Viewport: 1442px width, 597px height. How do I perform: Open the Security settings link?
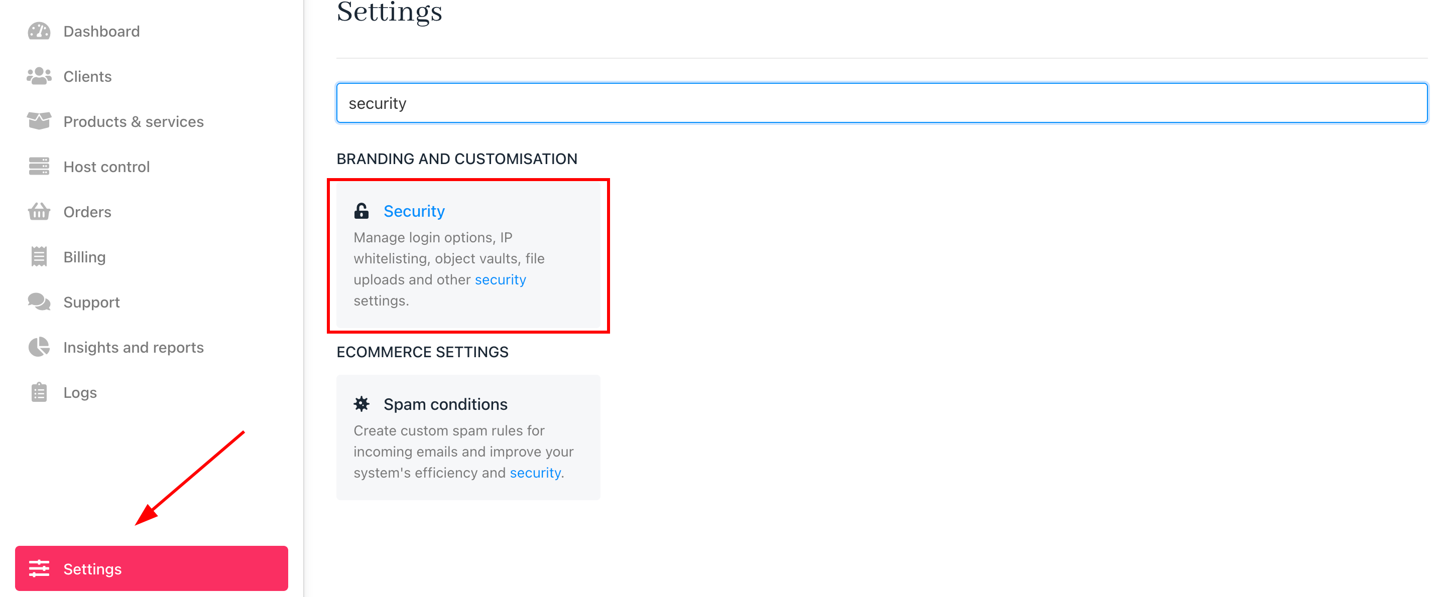click(414, 211)
